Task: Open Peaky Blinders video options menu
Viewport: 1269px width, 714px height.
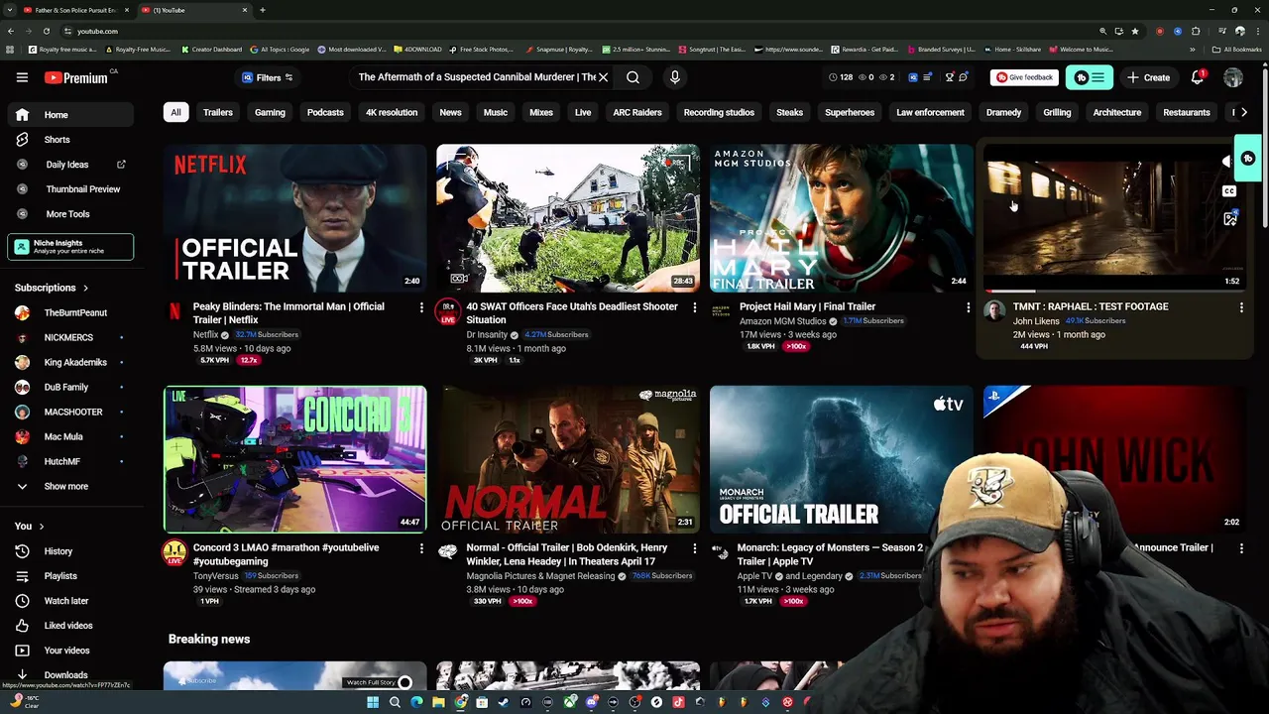Action: (x=421, y=307)
